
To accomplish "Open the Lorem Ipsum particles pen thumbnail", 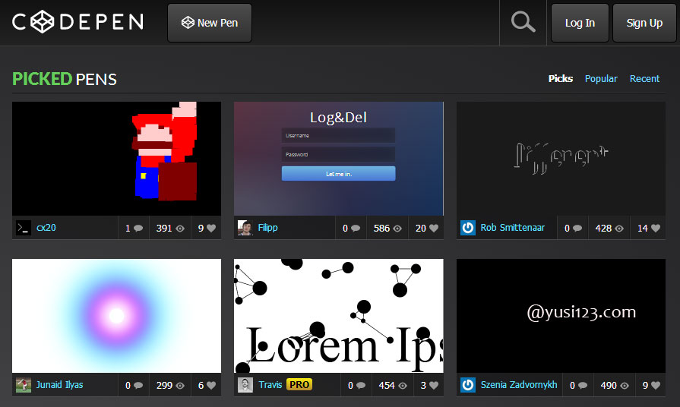I will point(339,316).
